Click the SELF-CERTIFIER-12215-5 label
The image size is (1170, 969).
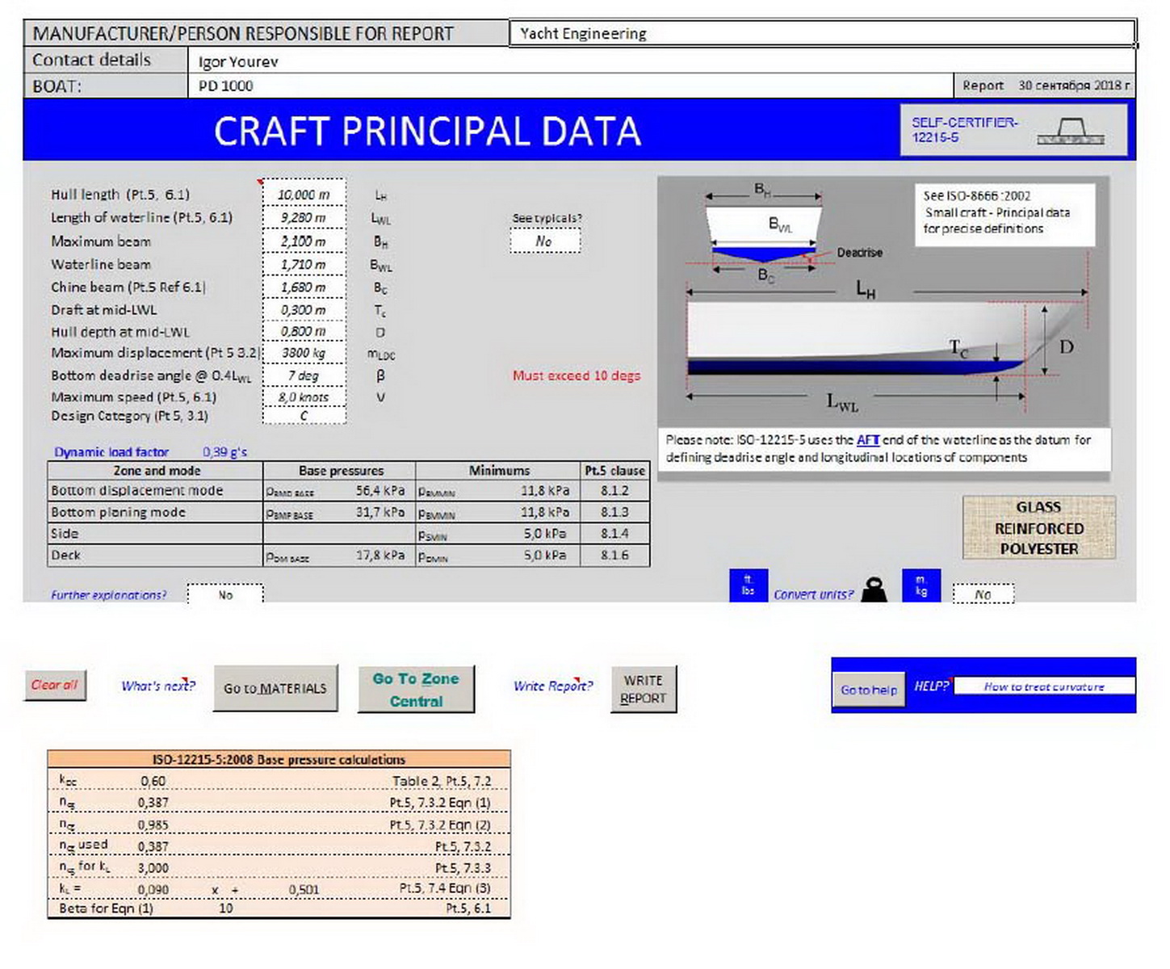pos(964,130)
